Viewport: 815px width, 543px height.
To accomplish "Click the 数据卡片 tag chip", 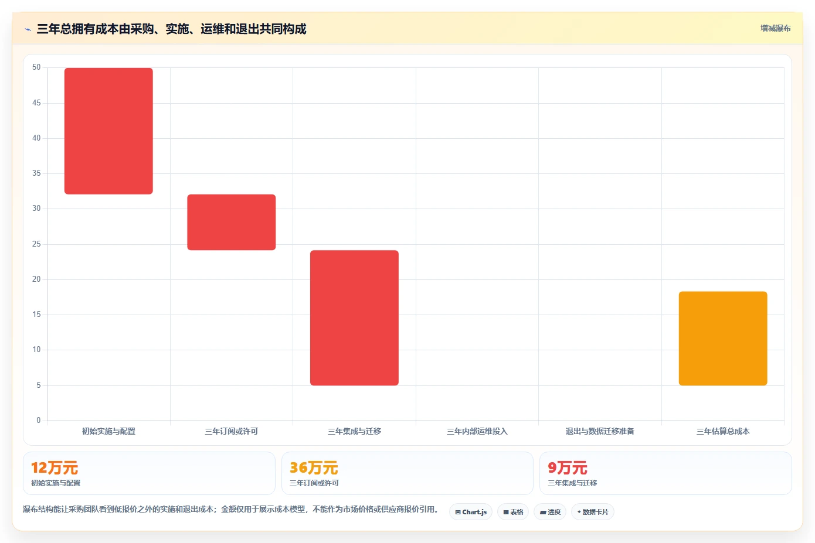I will point(593,512).
